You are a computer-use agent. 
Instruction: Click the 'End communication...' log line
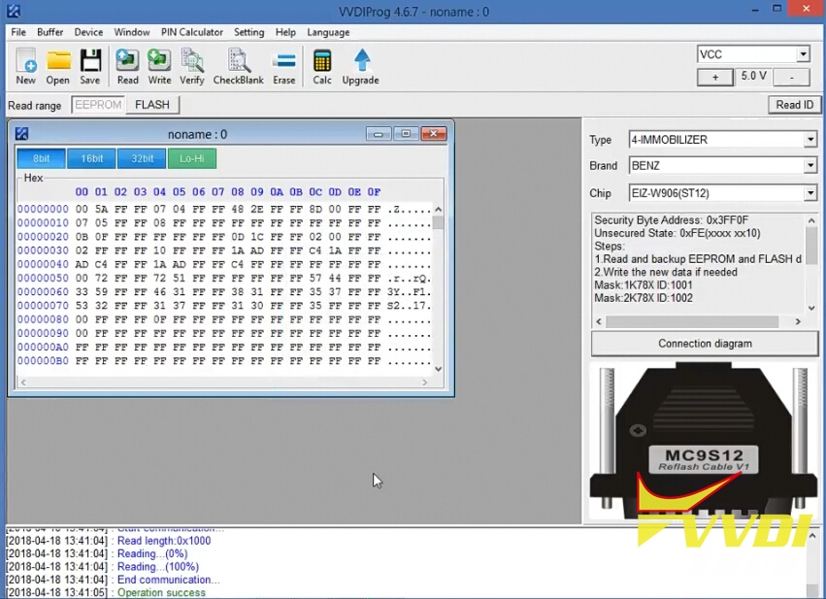coord(169,580)
